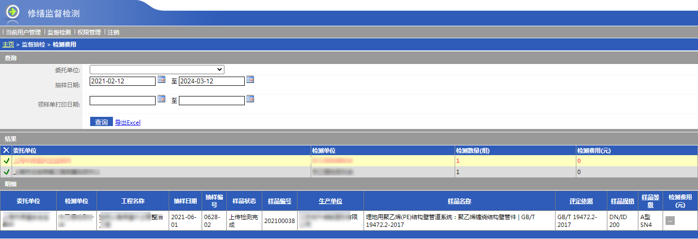Image resolution: width=698 pixels, height=239 pixels.
Task: Select green checkmark on gray result row
Action: tap(6, 172)
